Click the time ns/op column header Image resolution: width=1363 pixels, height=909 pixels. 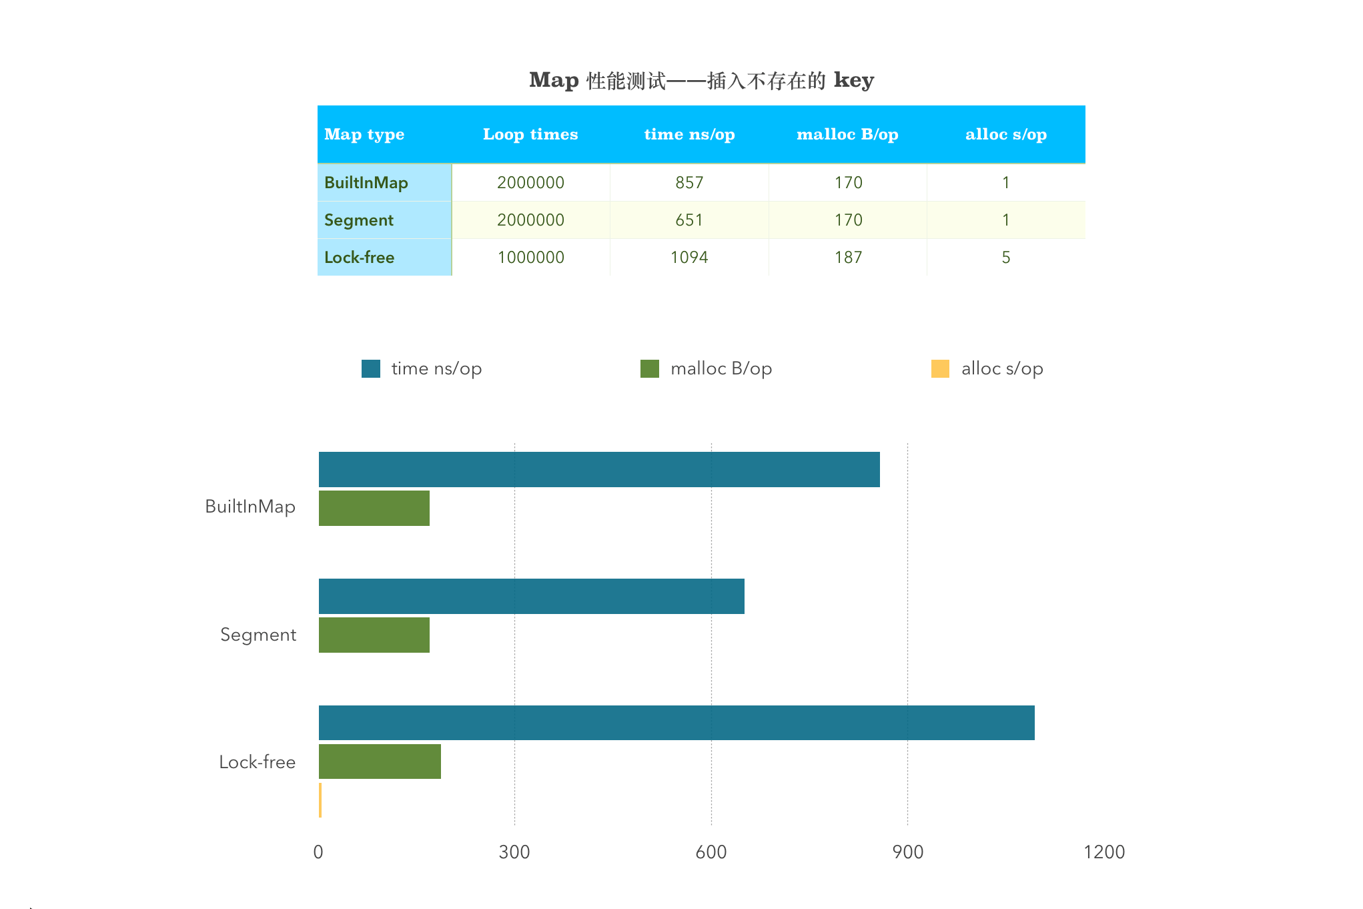[x=689, y=134]
